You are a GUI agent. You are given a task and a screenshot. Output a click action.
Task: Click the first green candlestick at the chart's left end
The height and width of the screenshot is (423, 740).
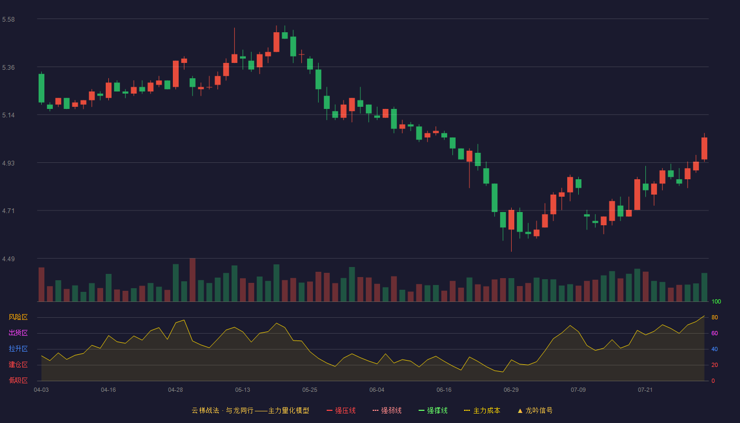(41, 88)
